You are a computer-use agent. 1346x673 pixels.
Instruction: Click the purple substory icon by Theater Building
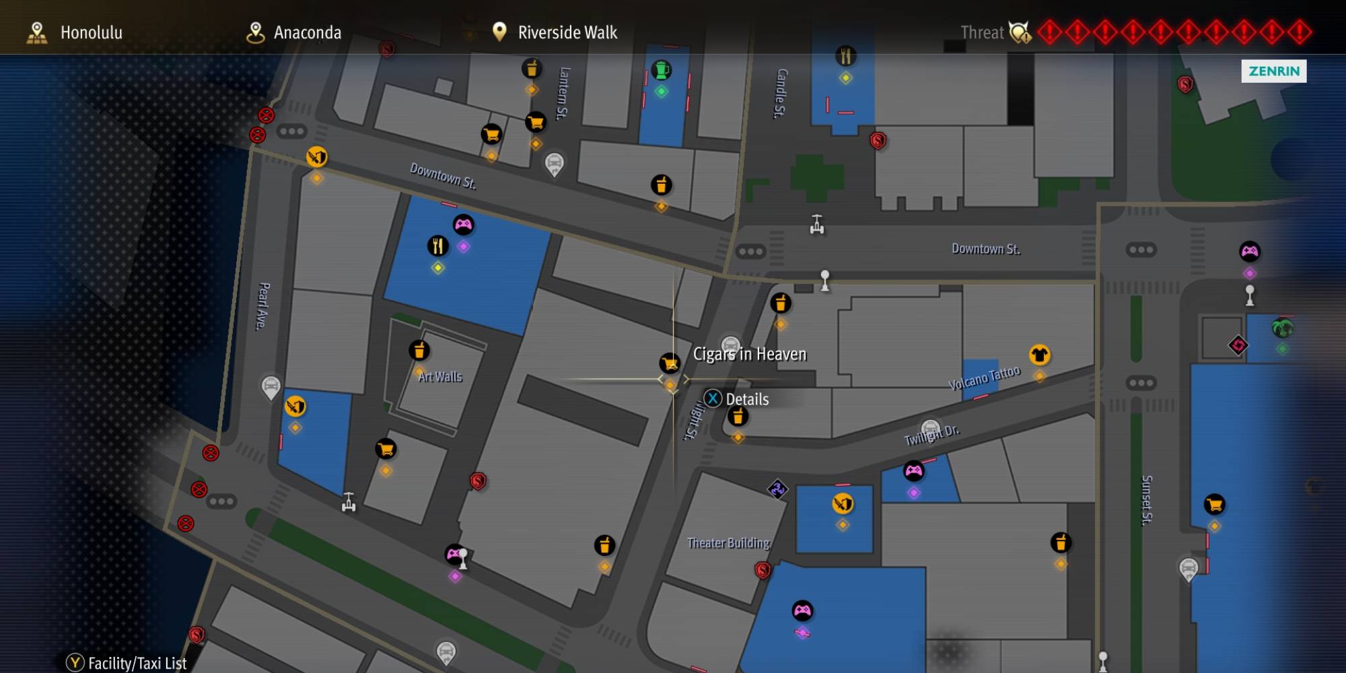coord(777,489)
